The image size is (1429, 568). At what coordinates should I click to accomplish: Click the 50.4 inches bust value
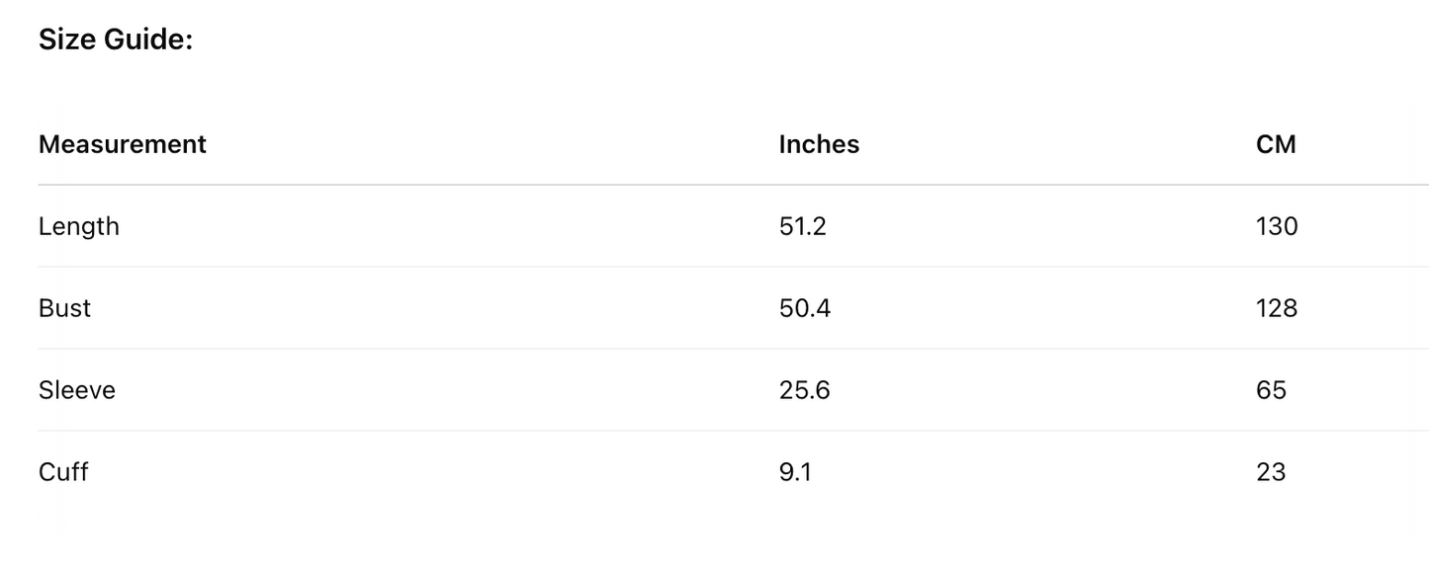pyautogui.click(x=805, y=308)
